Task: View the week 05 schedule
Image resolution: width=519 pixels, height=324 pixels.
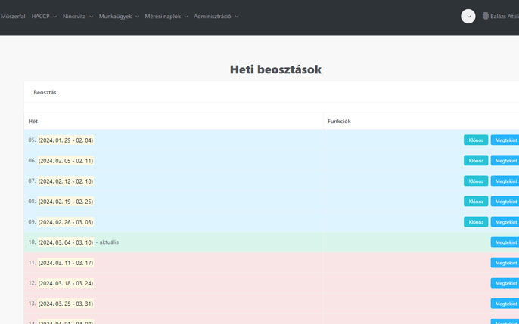Action: pyautogui.click(x=505, y=140)
